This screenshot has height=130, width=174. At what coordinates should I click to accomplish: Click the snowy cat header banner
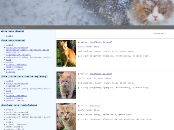coord(87,13)
